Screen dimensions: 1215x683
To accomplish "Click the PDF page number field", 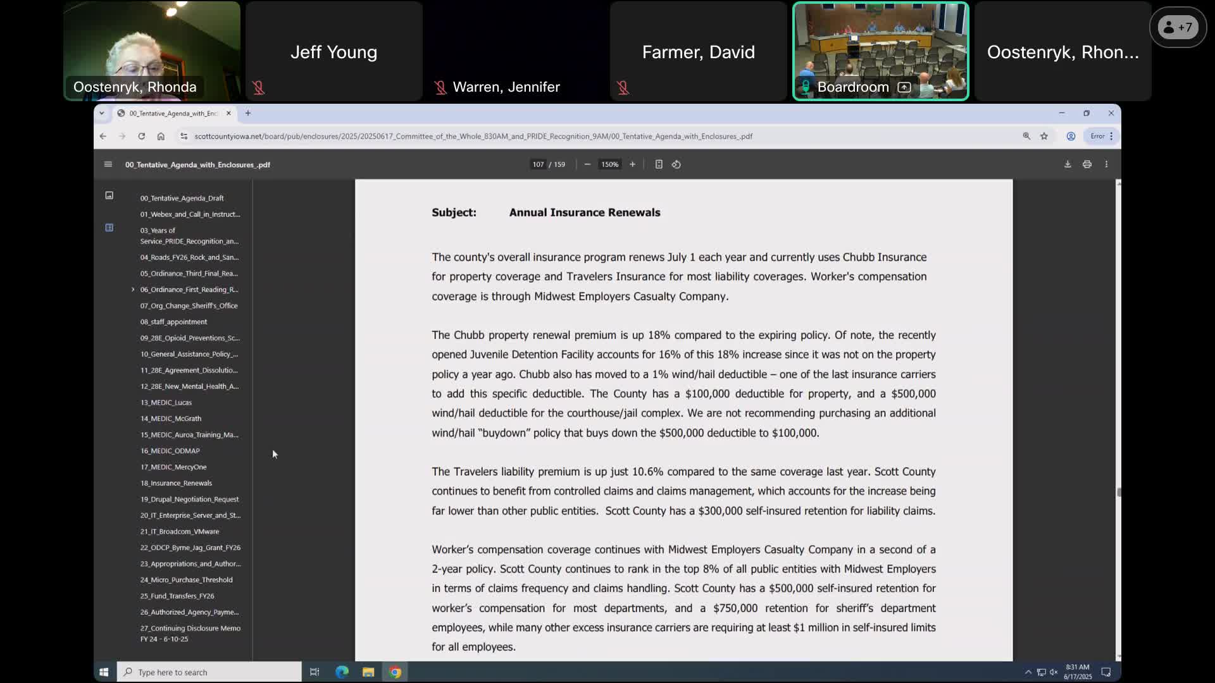I will [x=538, y=164].
